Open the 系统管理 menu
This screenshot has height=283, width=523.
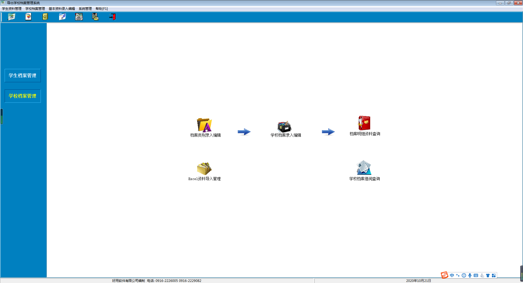85,9
